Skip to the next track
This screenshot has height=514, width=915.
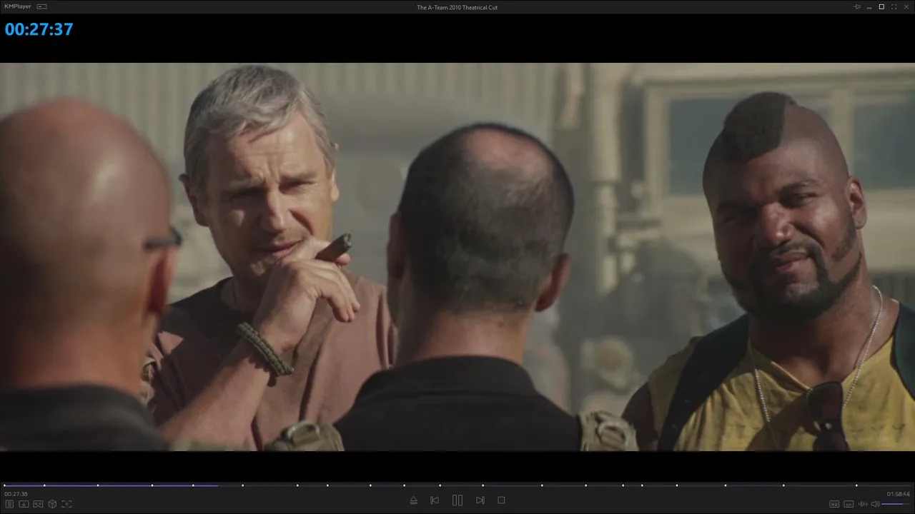click(x=480, y=500)
